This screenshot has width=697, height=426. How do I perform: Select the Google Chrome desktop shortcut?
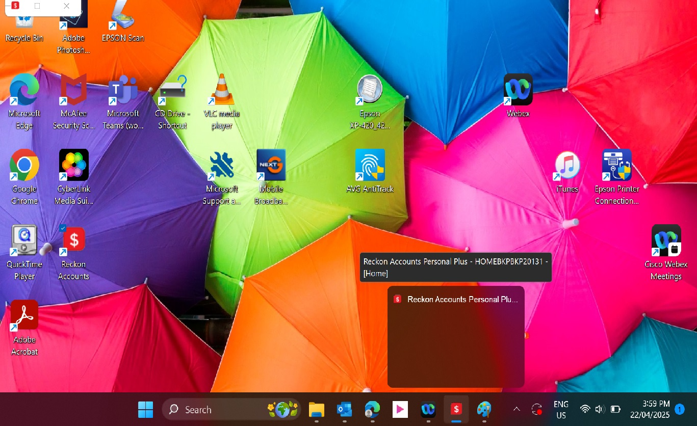click(x=24, y=177)
